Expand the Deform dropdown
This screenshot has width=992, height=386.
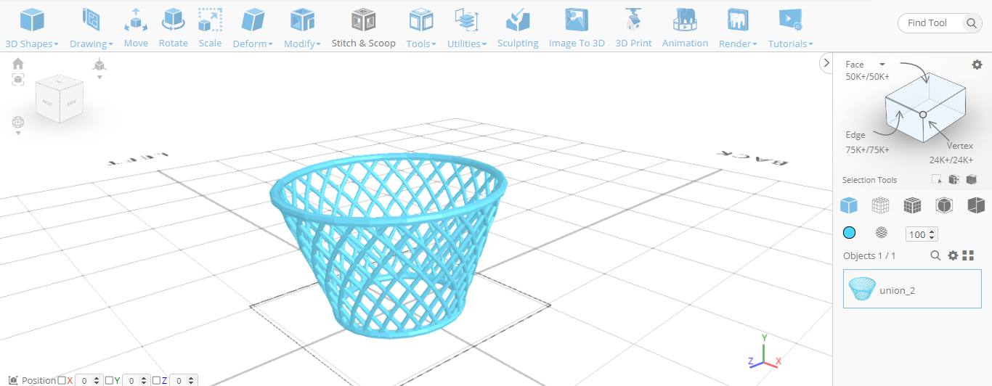[x=253, y=28]
